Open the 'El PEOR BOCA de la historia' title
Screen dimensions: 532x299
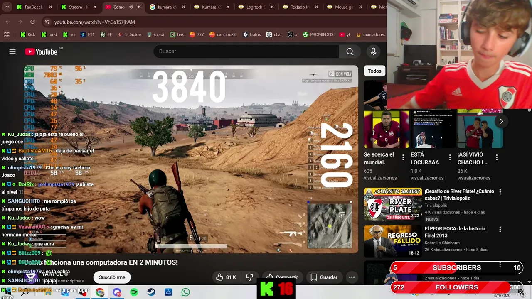click(x=456, y=232)
